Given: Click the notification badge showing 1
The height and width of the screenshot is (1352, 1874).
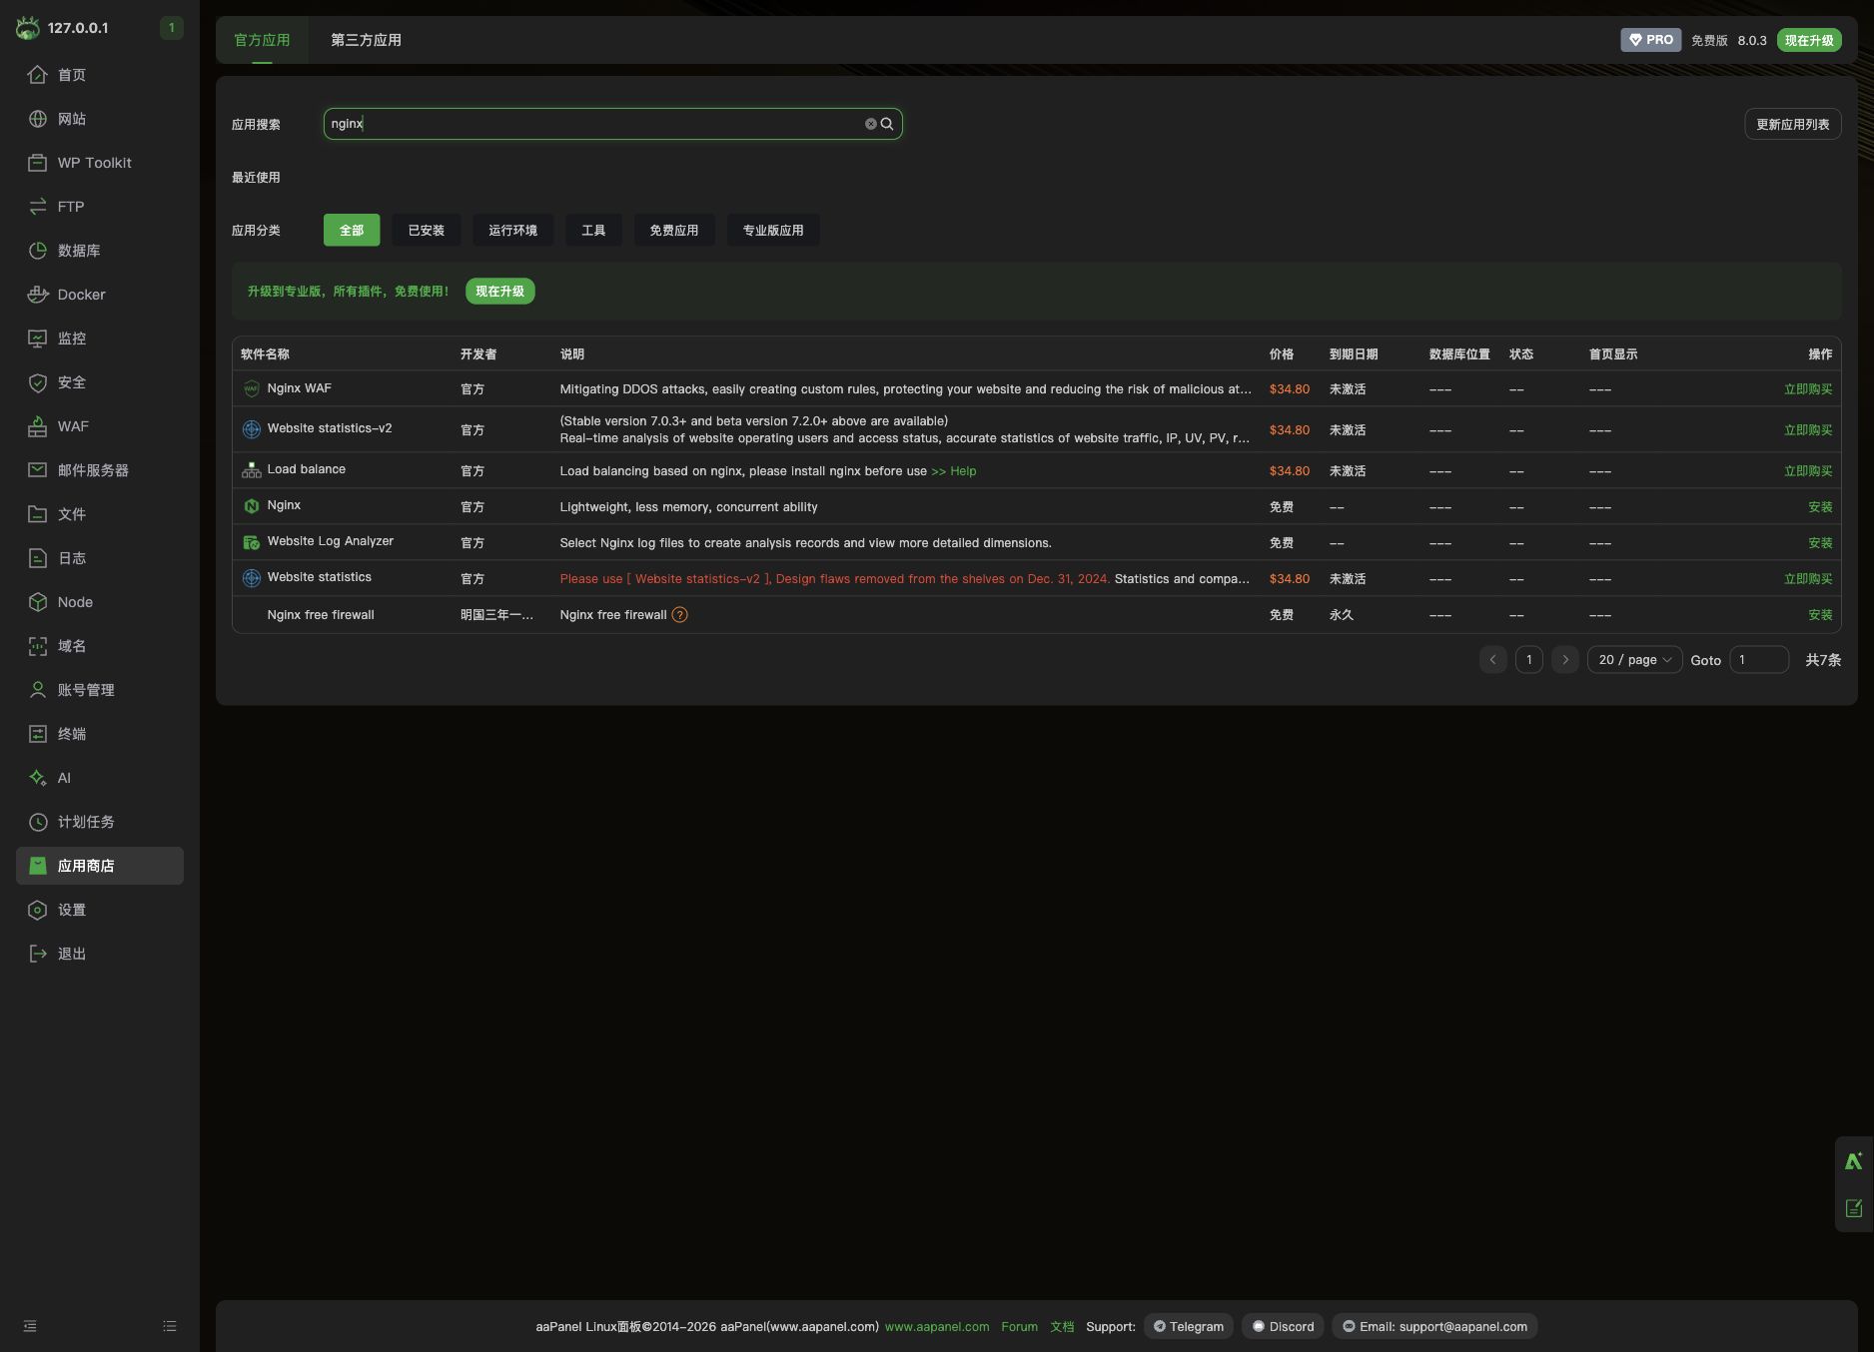Looking at the screenshot, I should tap(171, 28).
